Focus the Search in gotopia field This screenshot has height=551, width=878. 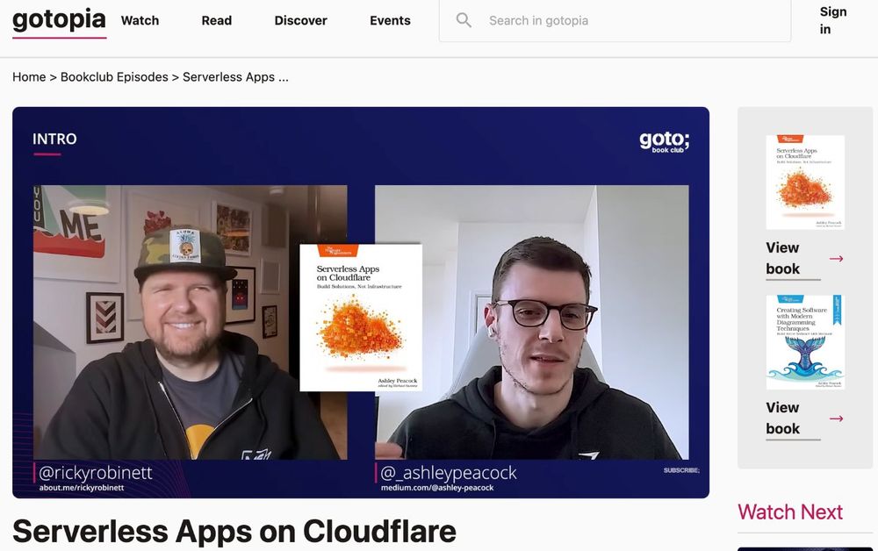pyautogui.click(x=615, y=21)
